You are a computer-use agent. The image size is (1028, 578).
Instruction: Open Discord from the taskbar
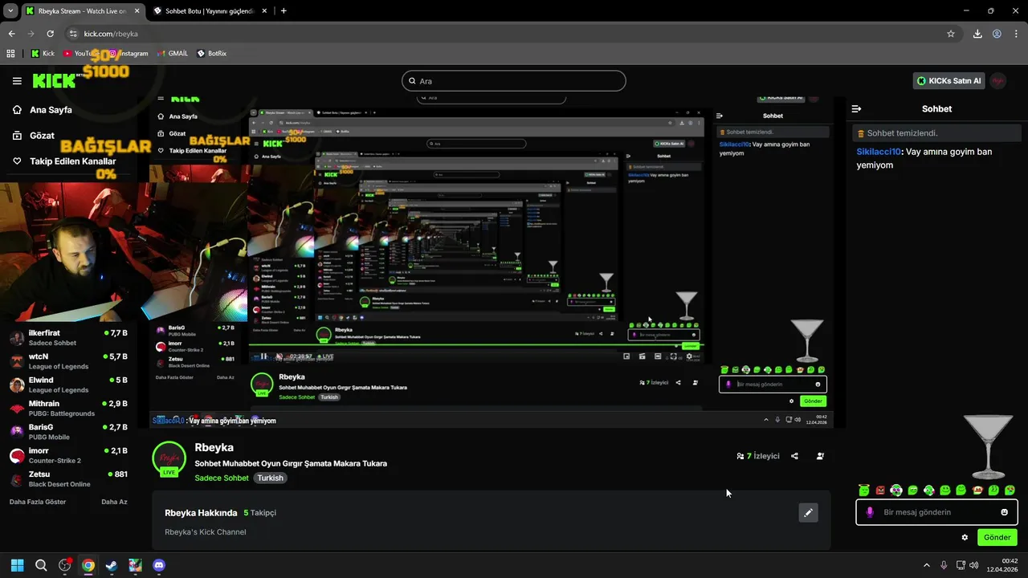pyautogui.click(x=159, y=565)
